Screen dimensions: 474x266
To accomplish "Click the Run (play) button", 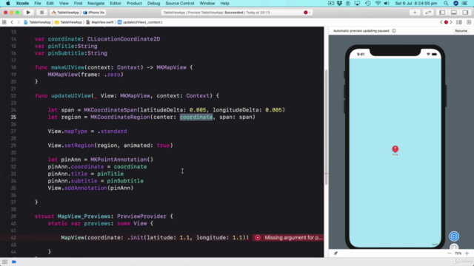I will click(x=28, y=13).
